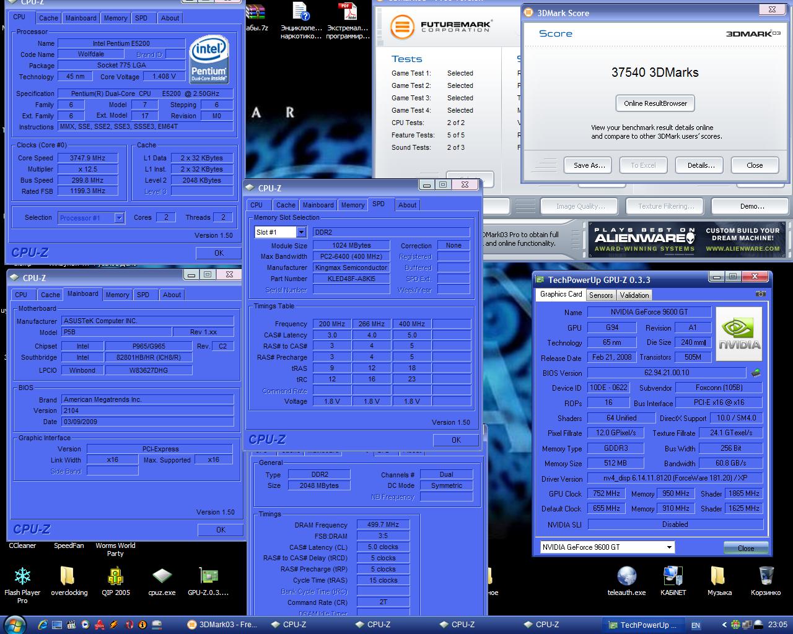Switch to Memory tab in top CPU-Z window

coord(116,18)
